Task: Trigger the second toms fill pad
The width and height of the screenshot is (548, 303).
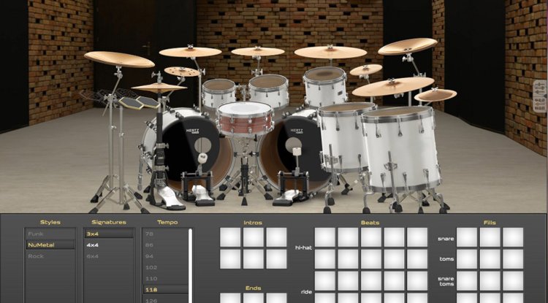Action: [490, 259]
